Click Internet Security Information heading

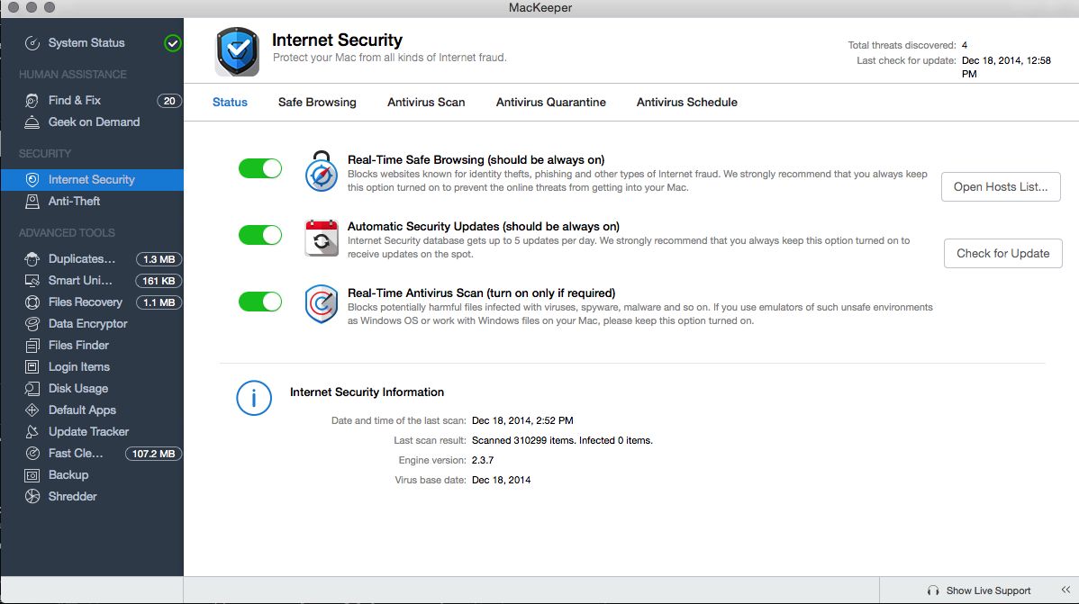coord(367,392)
